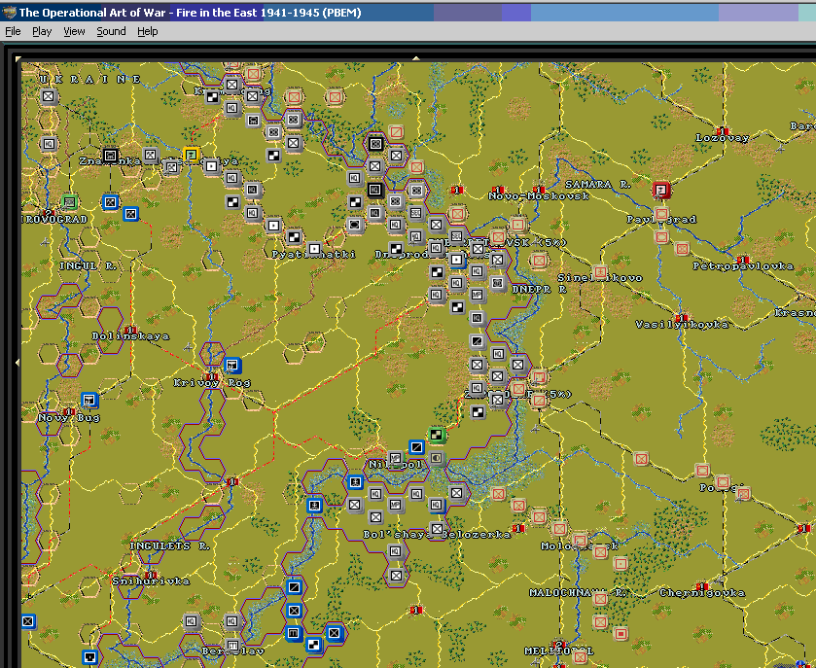
Task: Select the yellow-bordered unit near Znamenka
Action: [191, 155]
